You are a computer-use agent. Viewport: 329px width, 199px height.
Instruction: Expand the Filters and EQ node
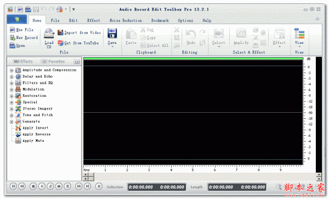(x=12, y=84)
